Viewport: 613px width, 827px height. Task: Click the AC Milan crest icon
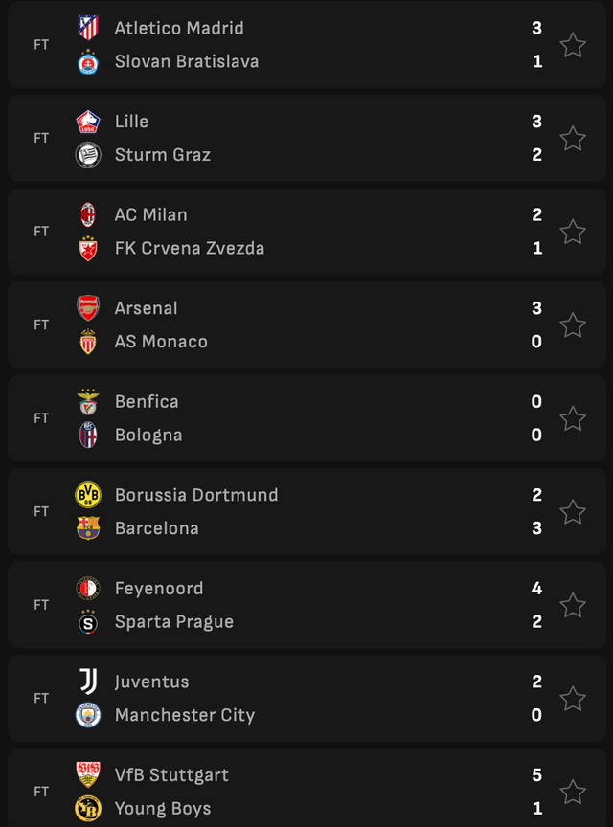coord(88,214)
